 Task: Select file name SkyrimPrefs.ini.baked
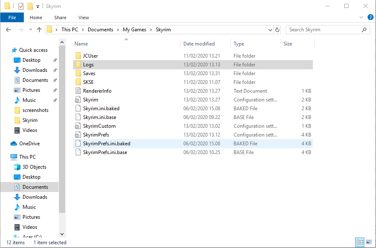(107, 144)
